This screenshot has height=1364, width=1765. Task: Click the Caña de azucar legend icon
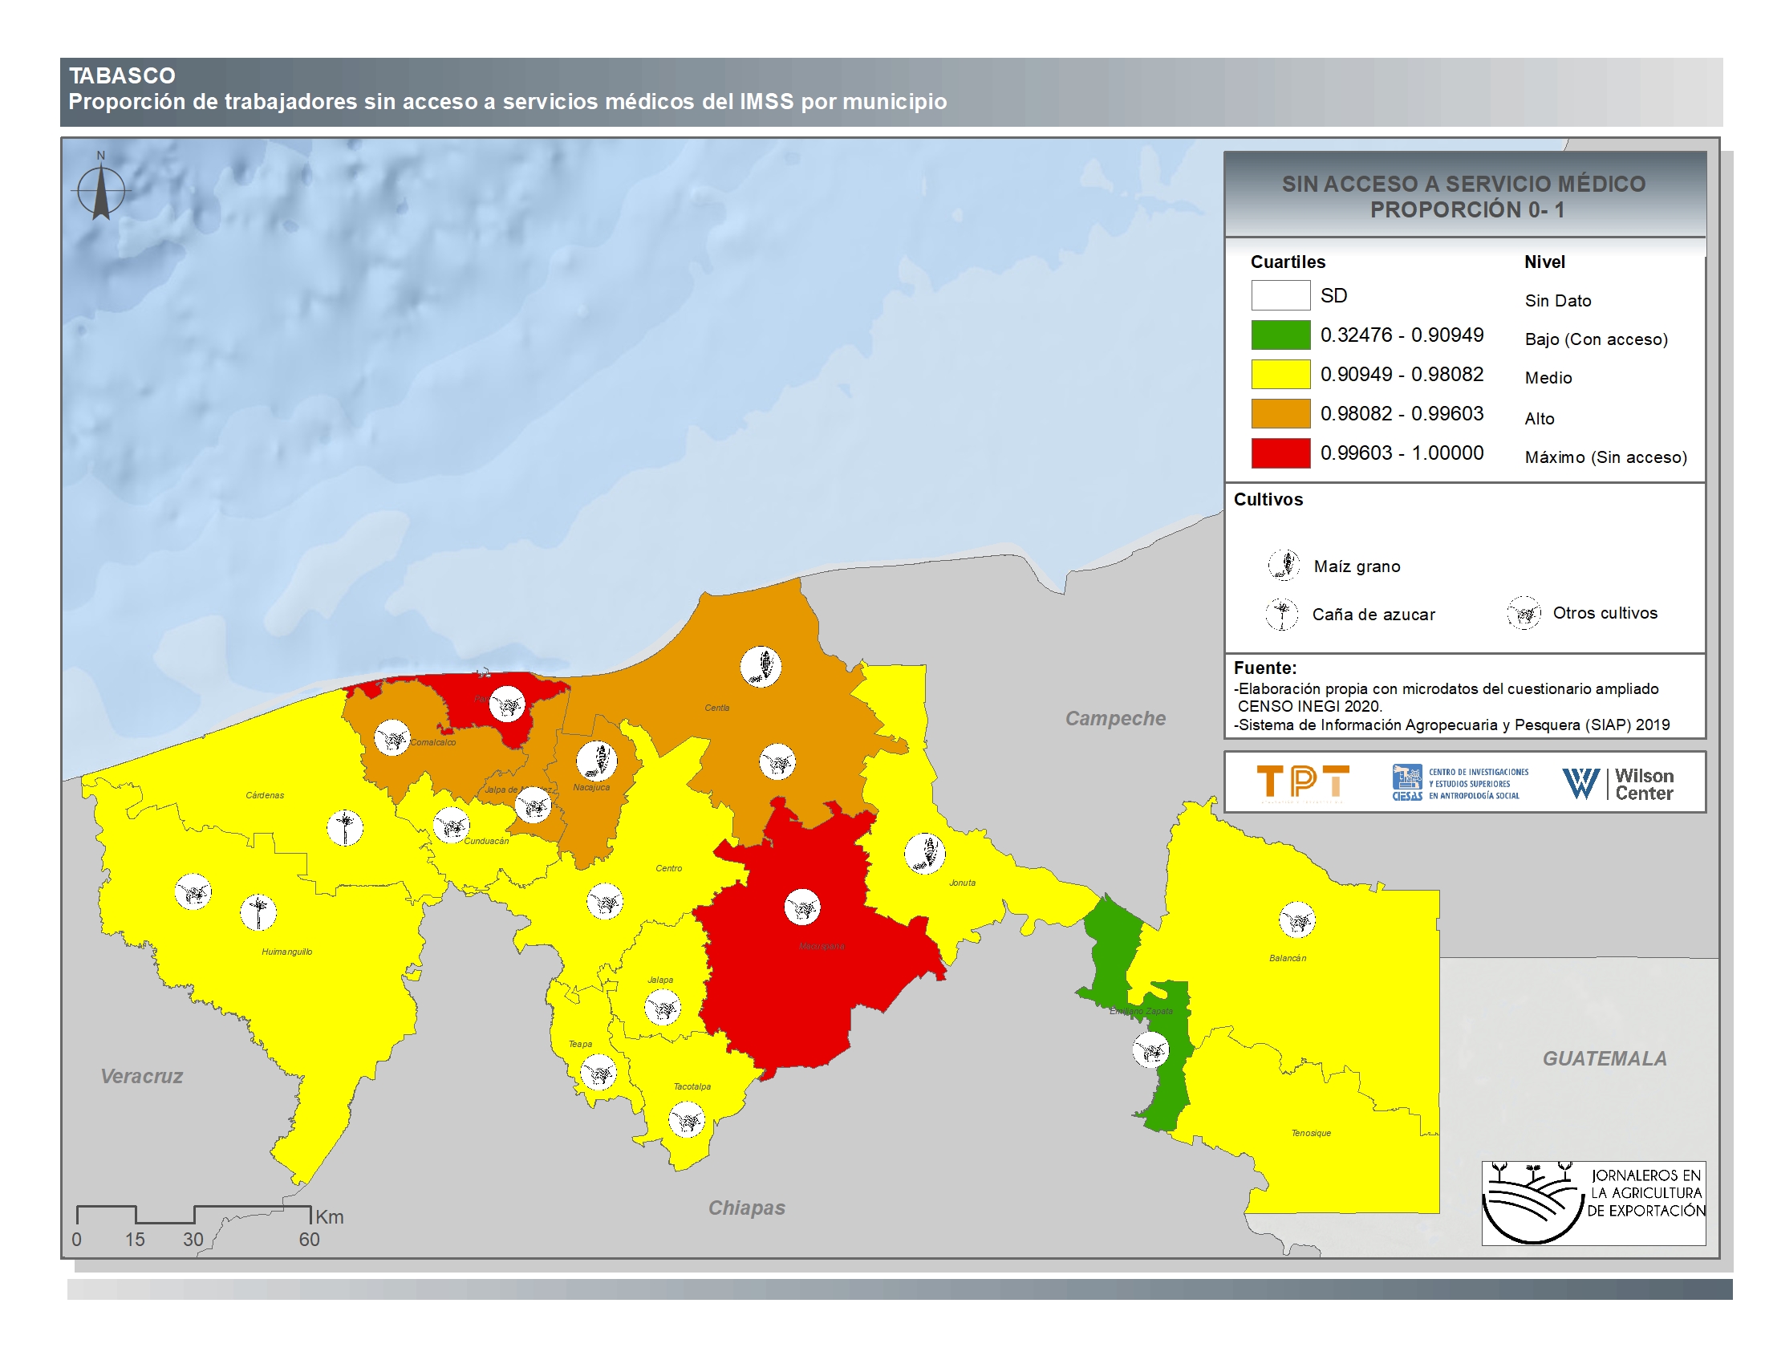pyautogui.click(x=1282, y=614)
